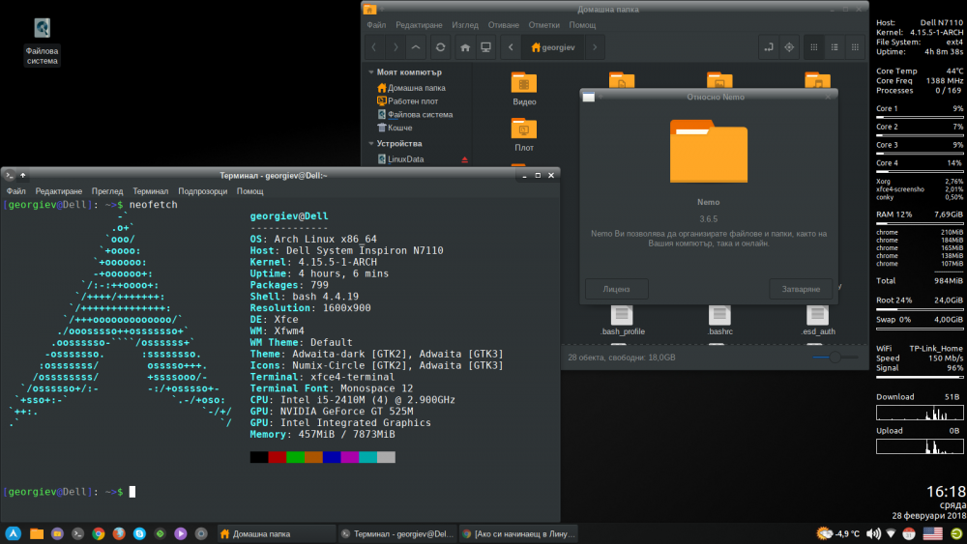
Task: Open terminal 'Редактиране' menu
Action: point(59,191)
